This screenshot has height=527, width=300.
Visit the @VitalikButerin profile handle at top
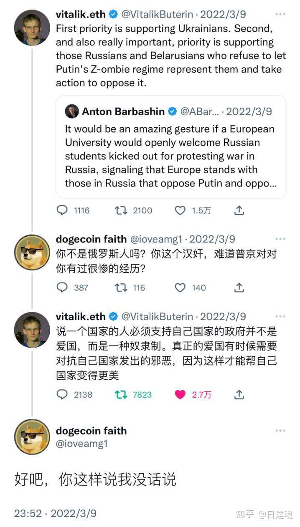click(x=158, y=14)
